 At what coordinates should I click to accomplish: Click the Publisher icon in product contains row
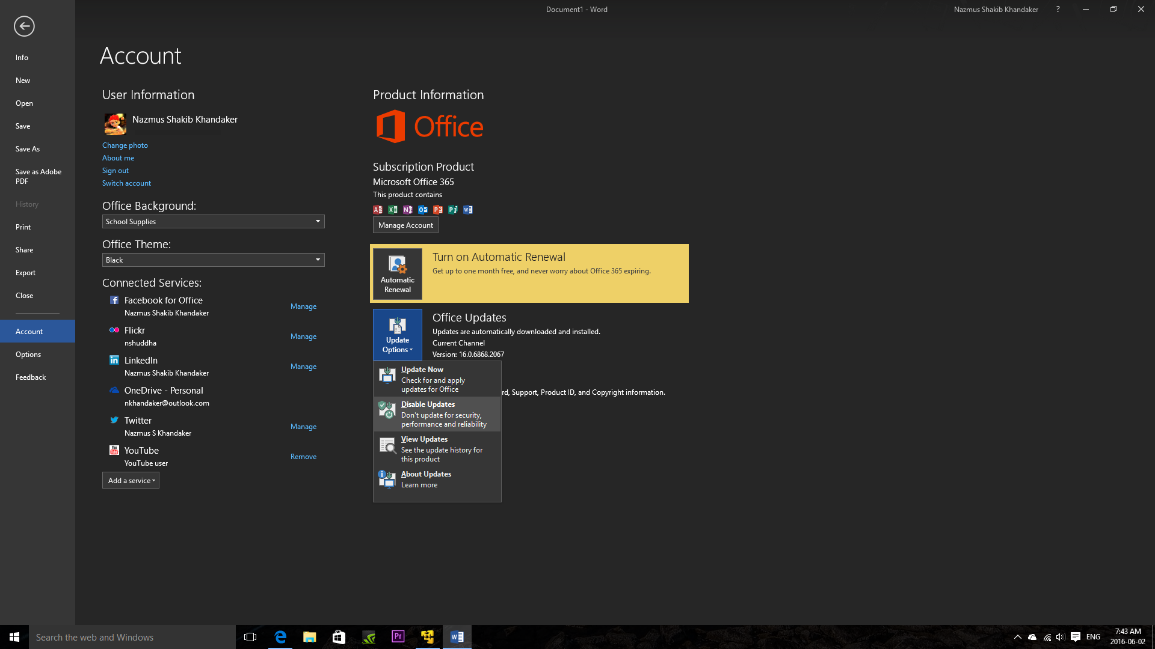tap(453, 210)
